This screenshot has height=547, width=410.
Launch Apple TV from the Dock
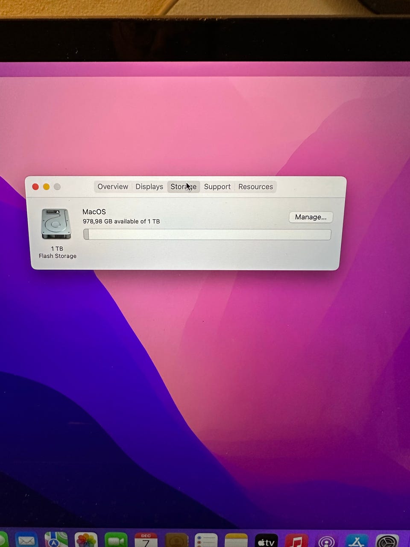[266, 541]
